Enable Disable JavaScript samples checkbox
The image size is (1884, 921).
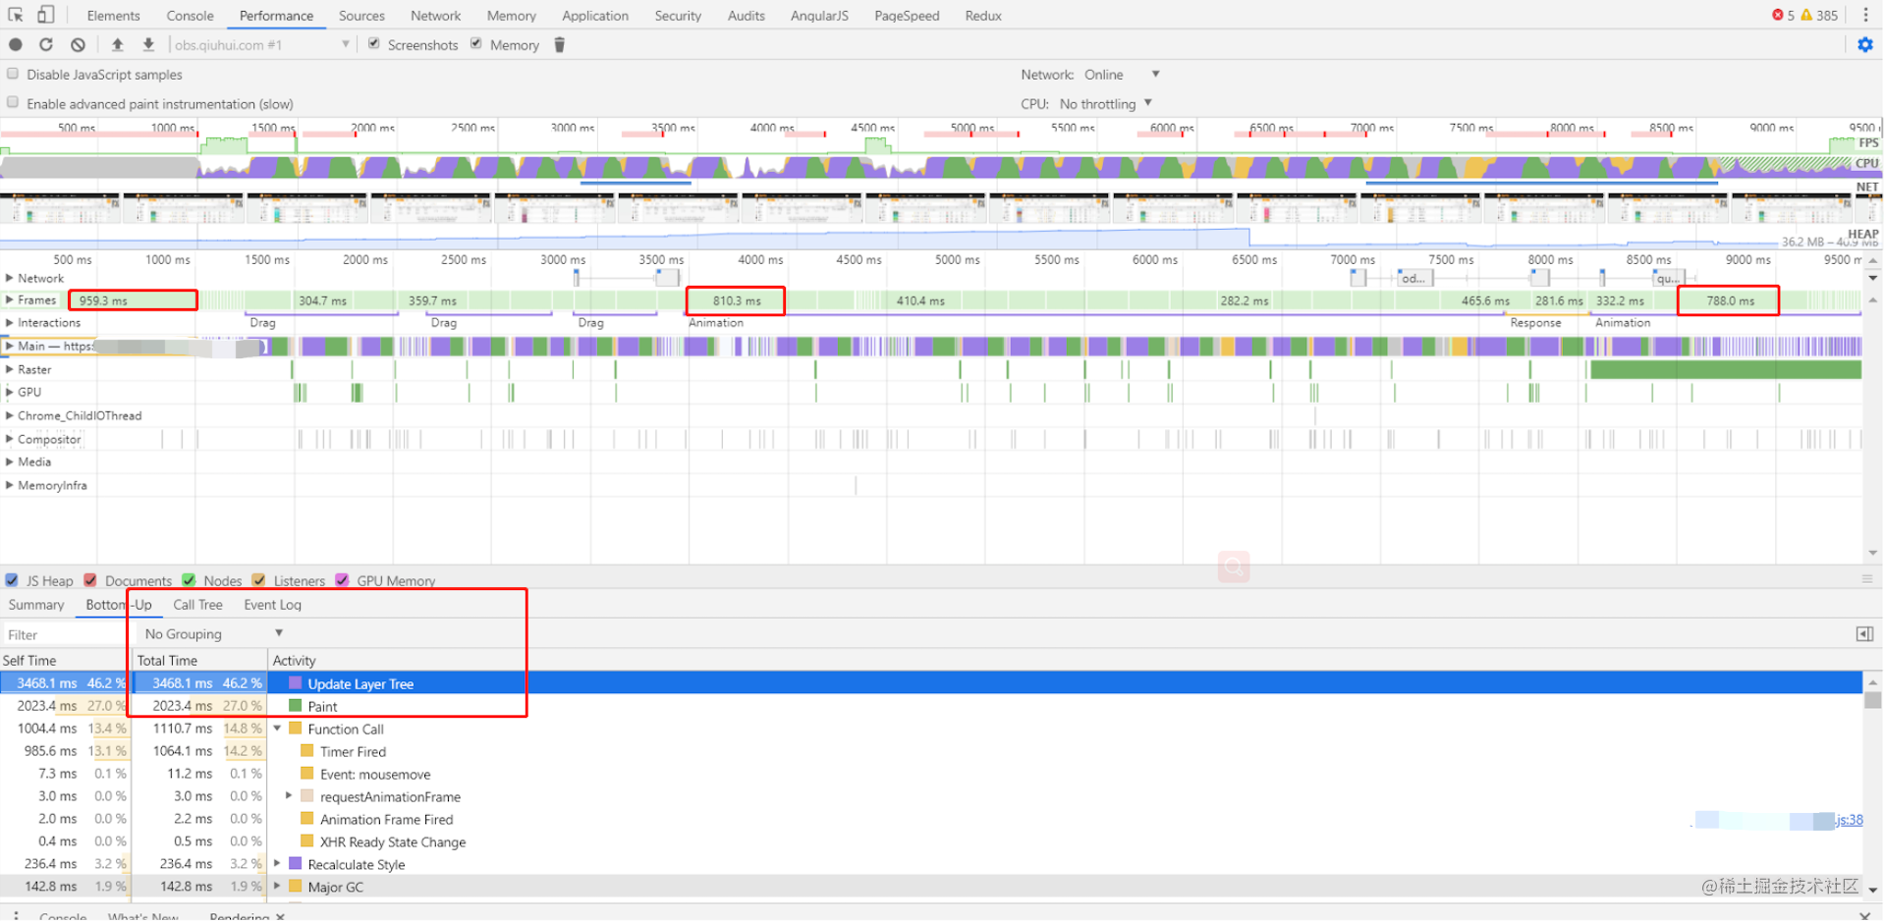13,74
